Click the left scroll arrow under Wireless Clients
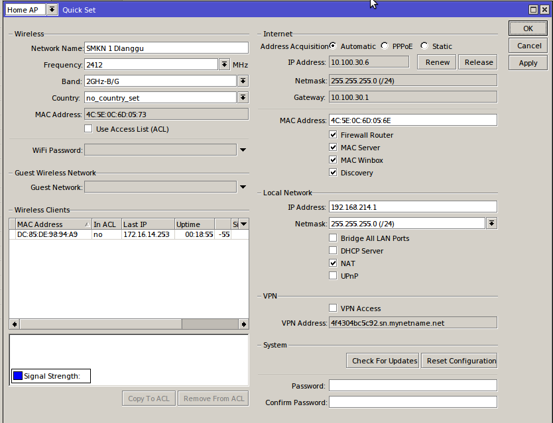 (13, 324)
